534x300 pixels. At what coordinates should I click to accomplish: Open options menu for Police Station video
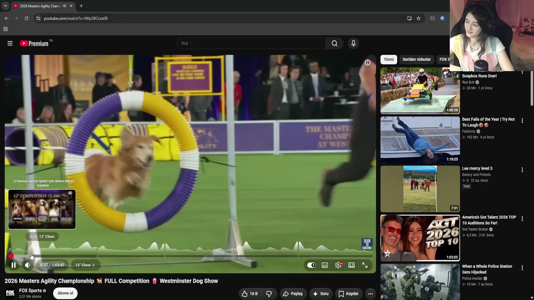click(522, 268)
